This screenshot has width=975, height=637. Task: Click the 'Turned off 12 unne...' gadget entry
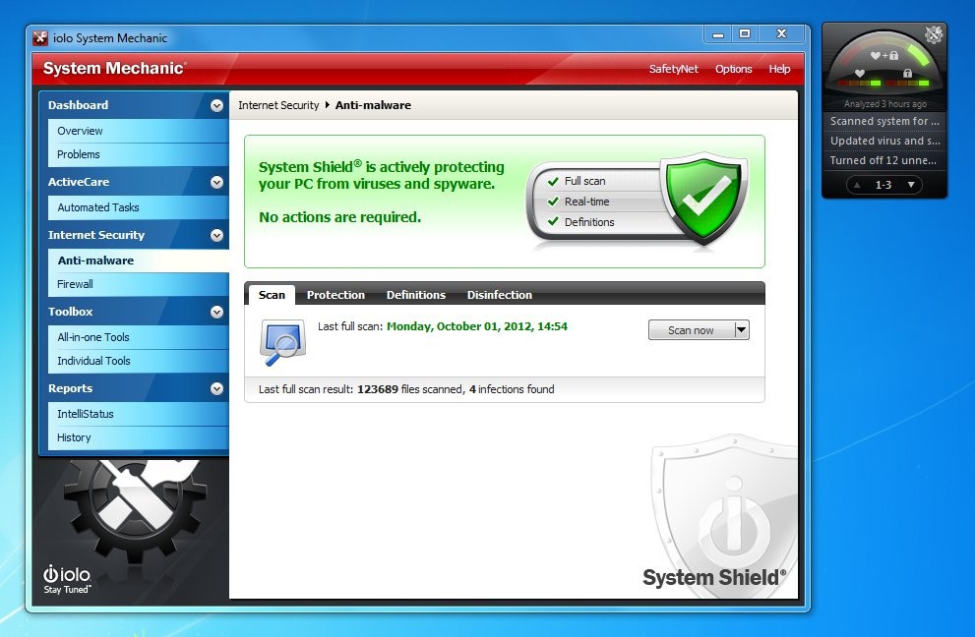click(x=884, y=160)
